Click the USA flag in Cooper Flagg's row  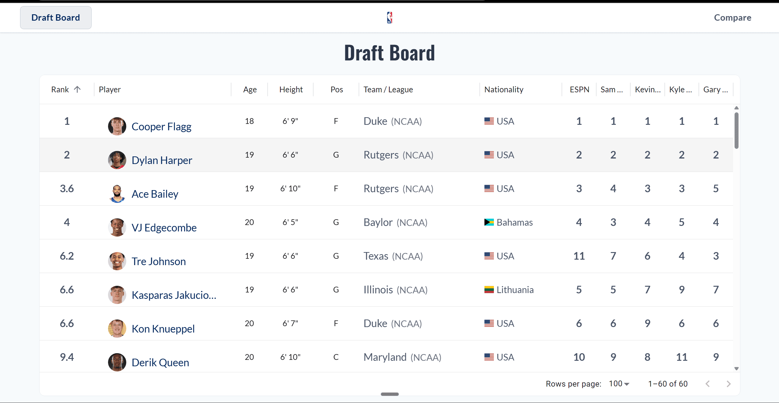(x=489, y=121)
